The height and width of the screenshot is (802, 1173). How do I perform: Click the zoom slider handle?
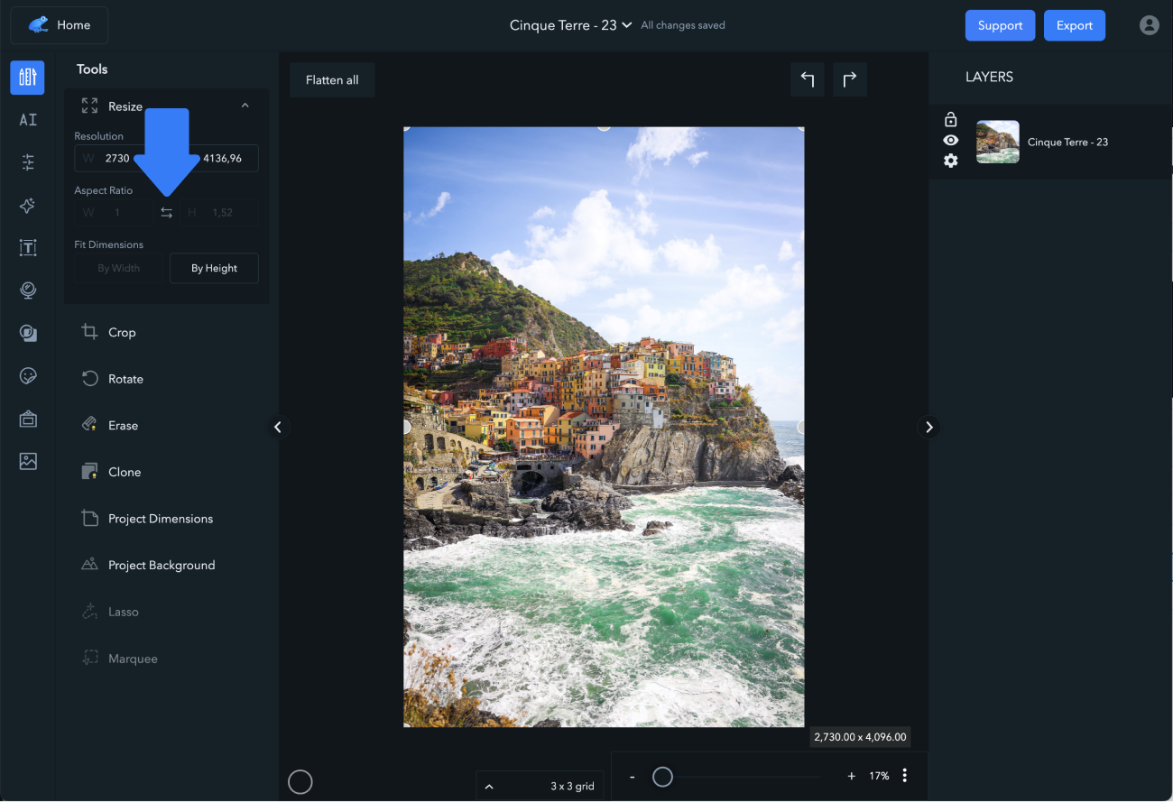(662, 776)
